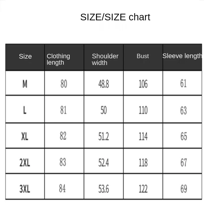Click the "SIZE/SIZE chart" title text
The width and height of the screenshot is (204, 204).
click(115, 17)
